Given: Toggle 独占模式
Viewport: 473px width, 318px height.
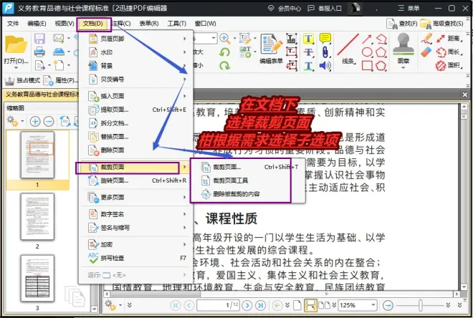Looking at the screenshot, I should (22, 80).
